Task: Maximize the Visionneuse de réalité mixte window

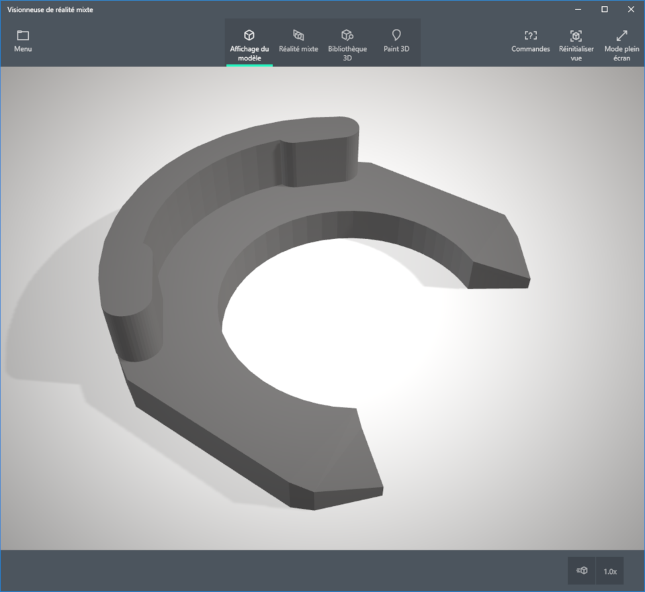Action: [x=604, y=9]
